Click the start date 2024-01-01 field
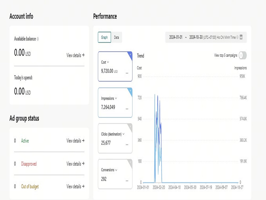 pos(176,37)
